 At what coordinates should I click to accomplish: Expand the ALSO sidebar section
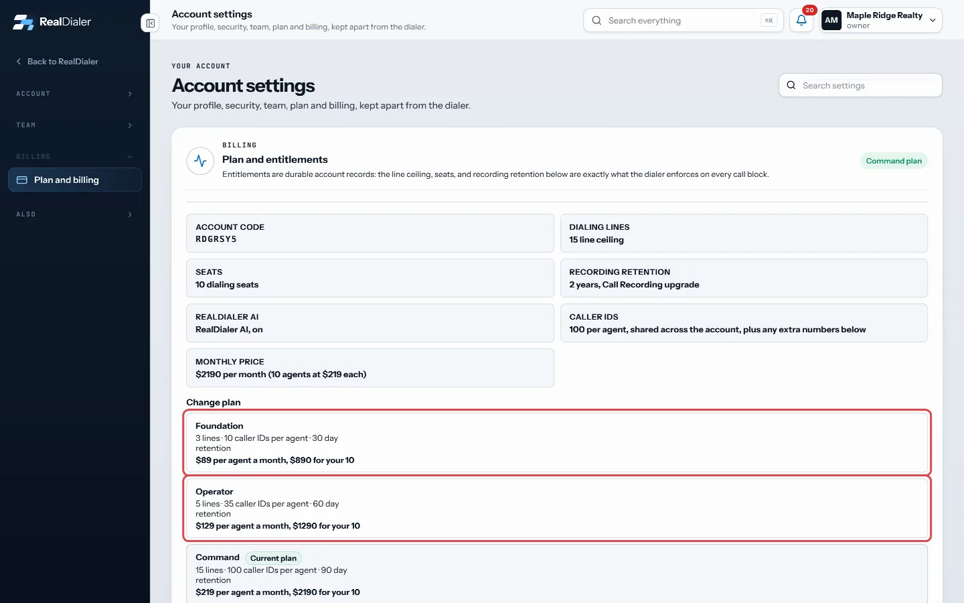75,214
